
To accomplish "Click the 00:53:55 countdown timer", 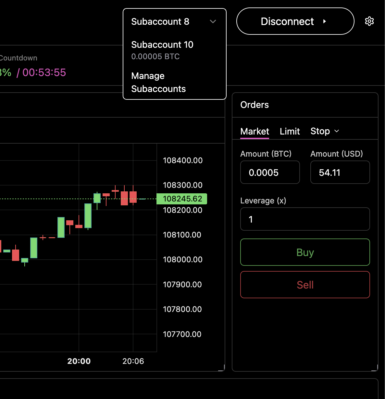I will point(44,72).
